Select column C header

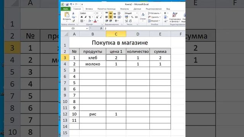116,34
